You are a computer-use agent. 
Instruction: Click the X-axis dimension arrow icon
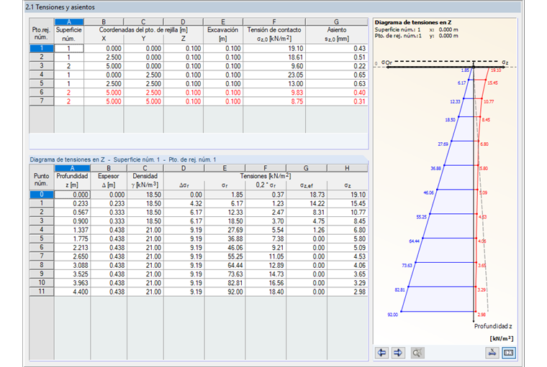pyautogui.click(x=492, y=353)
